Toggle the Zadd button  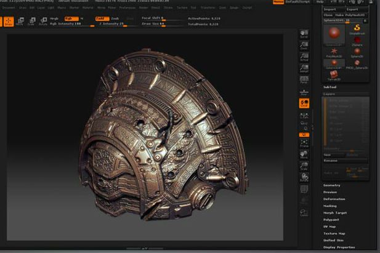point(102,18)
